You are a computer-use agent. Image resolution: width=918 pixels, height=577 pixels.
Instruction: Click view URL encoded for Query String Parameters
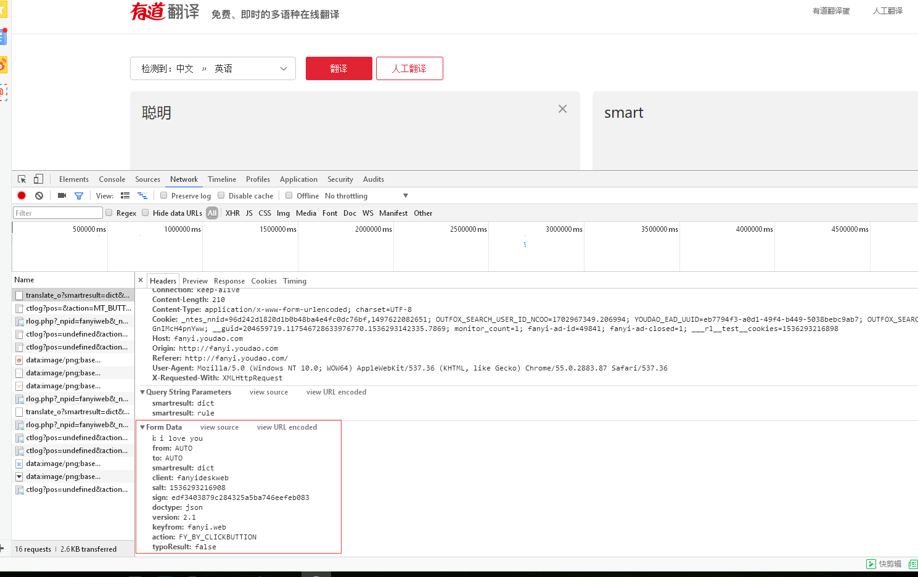[x=337, y=392]
